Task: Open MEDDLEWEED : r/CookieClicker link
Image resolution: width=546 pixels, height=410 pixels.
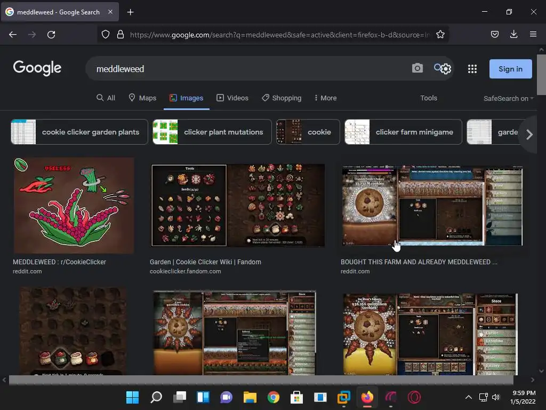Action: pos(60,262)
